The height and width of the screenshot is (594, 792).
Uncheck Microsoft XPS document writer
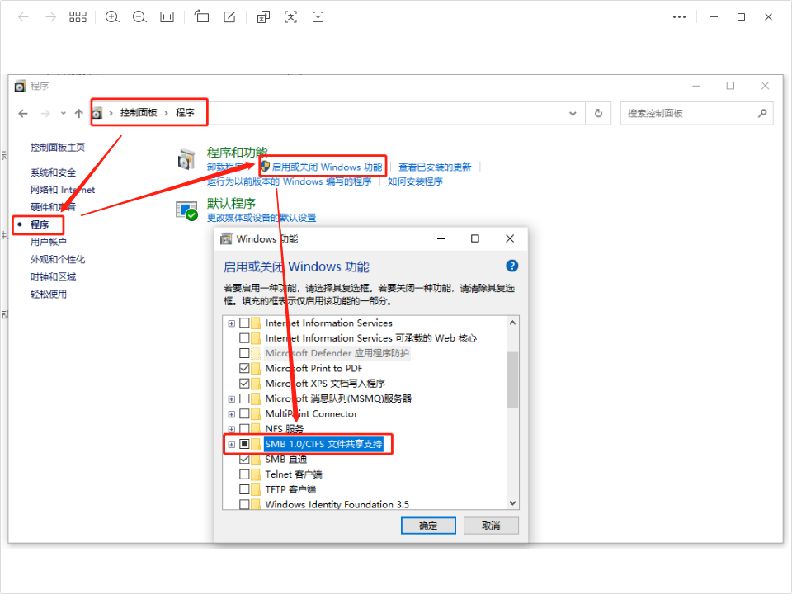click(x=244, y=384)
